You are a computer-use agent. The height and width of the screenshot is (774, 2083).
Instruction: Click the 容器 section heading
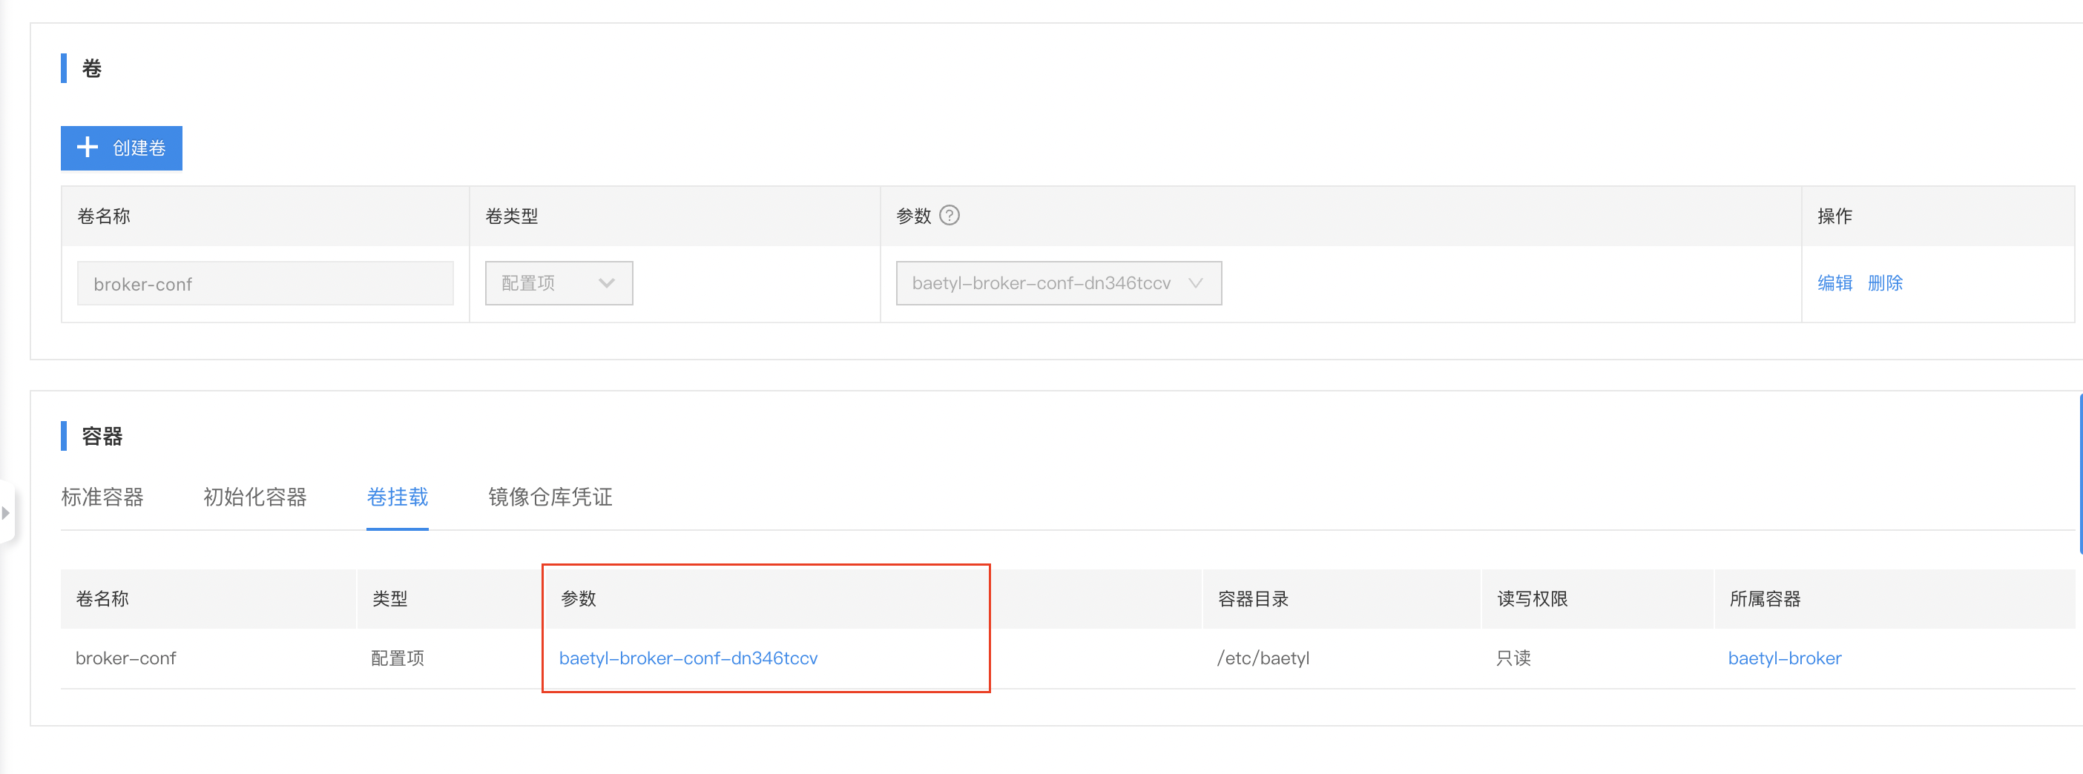(x=102, y=436)
